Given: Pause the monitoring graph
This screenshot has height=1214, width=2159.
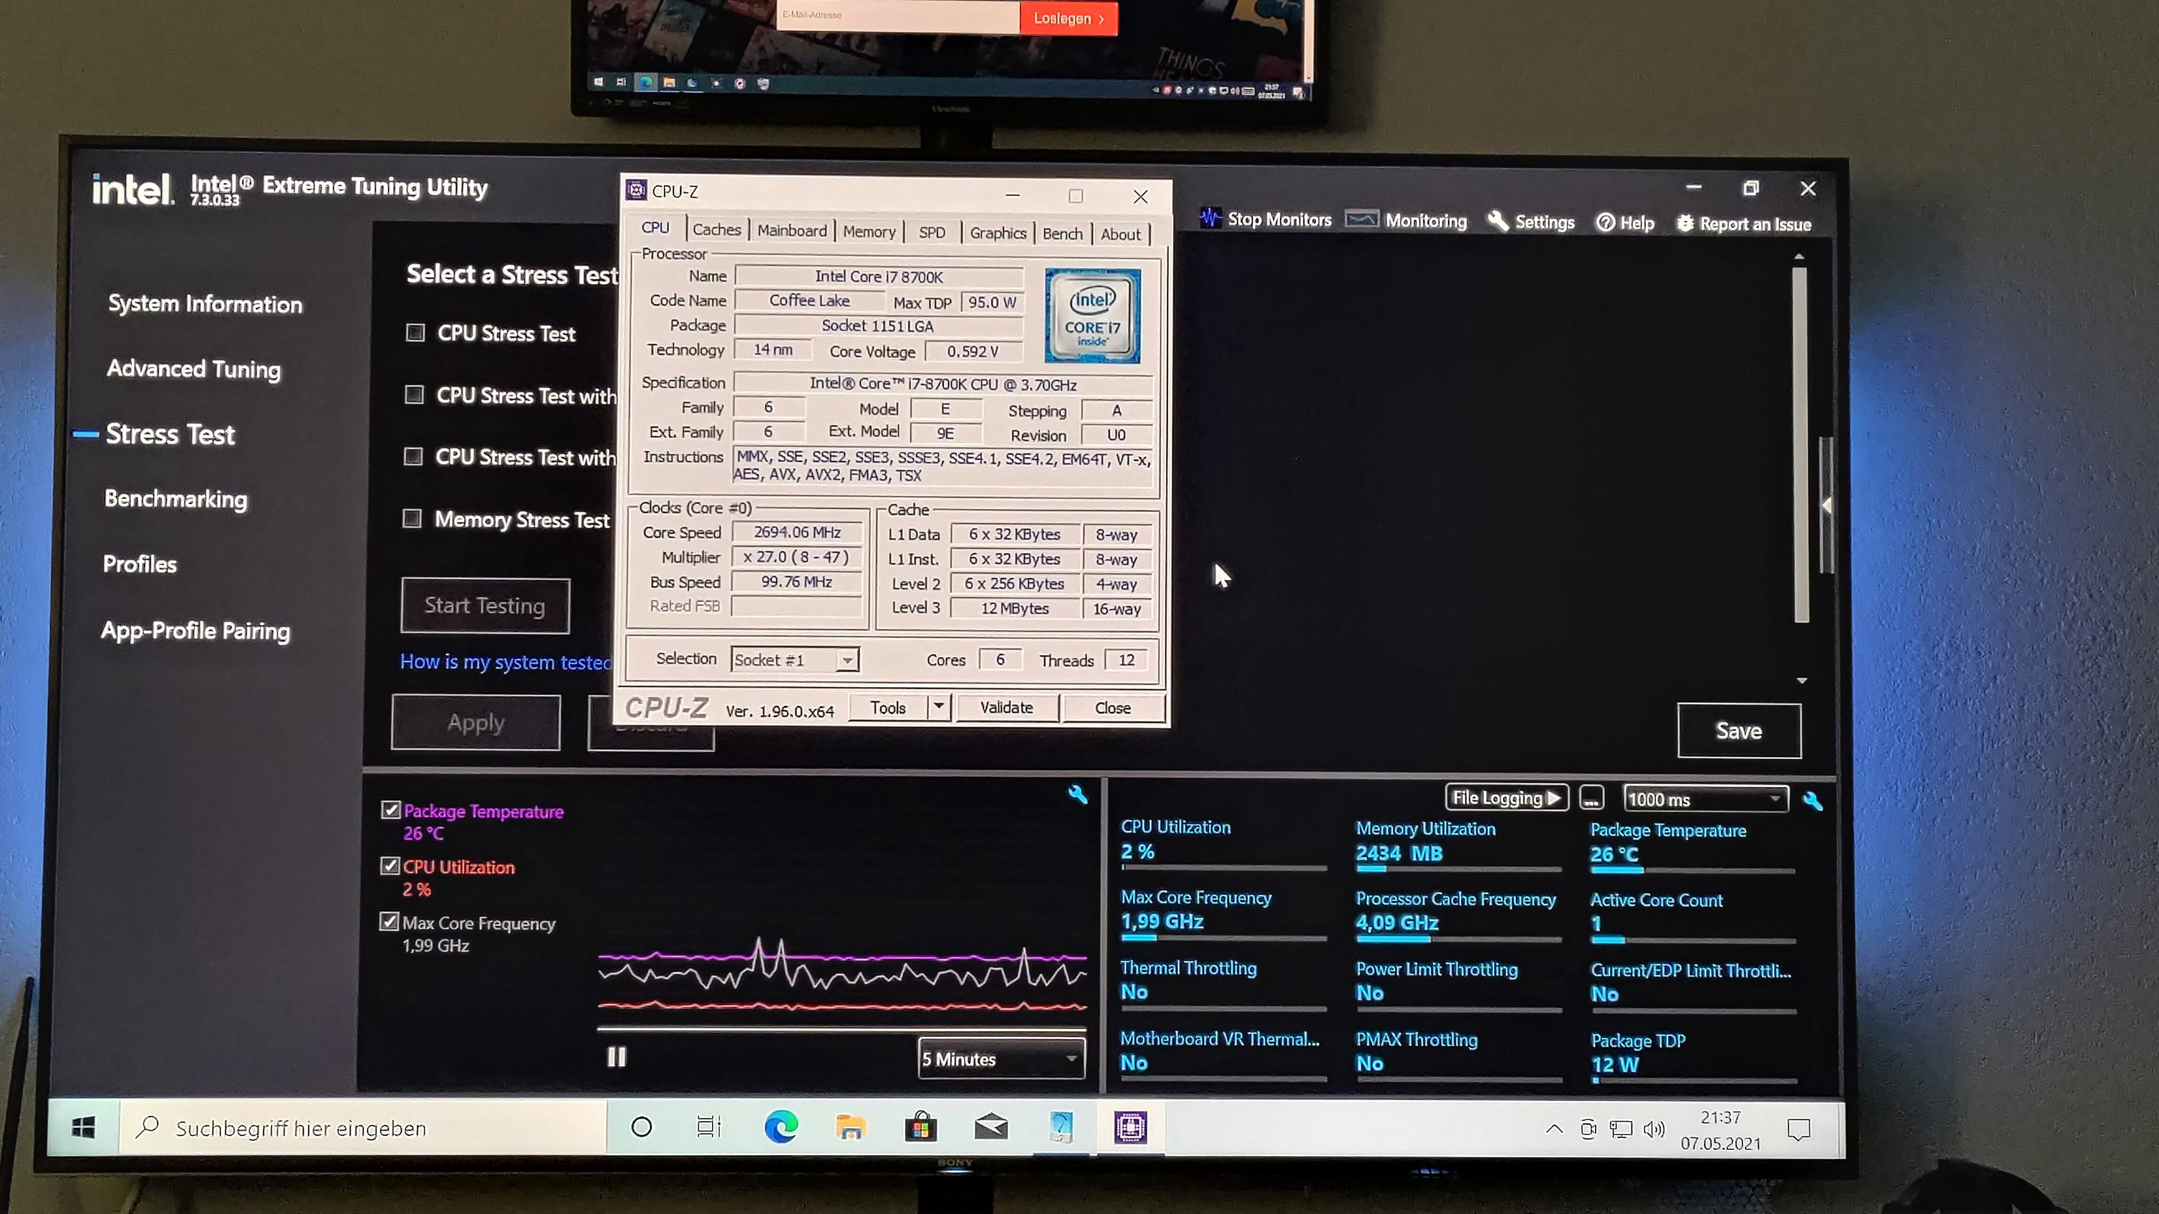Looking at the screenshot, I should click(617, 1057).
